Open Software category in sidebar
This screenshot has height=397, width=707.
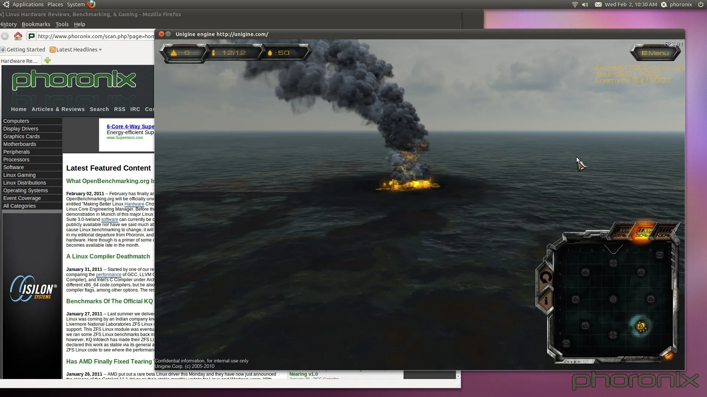pyautogui.click(x=32, y=167)
